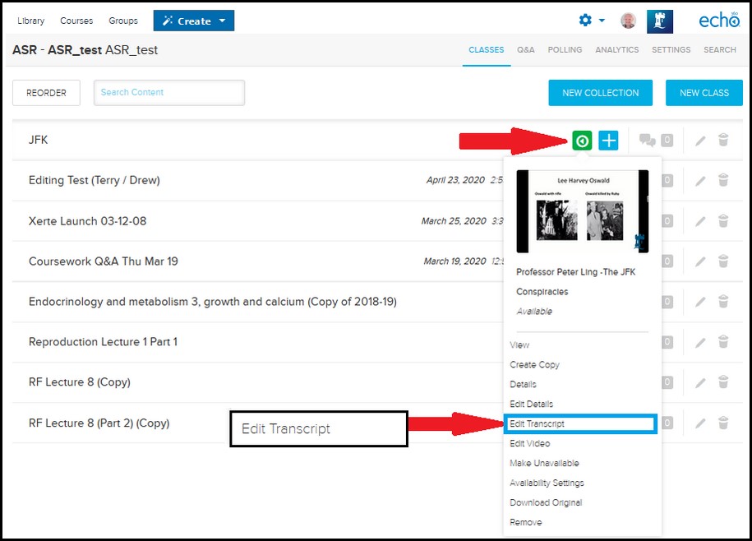Click the blue plus icon beside JFK
The width and height of the screenshot is (752, 541).
pos(608,141)
